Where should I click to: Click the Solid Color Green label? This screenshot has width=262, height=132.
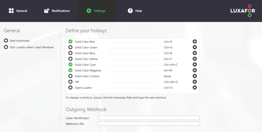click(86, 47)
